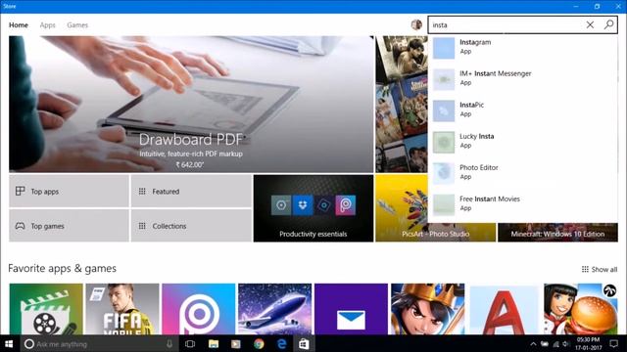The height and width of the screenshot is (352, 627).
Task: Select the Instagram app icon suggestion
Action: tap(444, 48)
